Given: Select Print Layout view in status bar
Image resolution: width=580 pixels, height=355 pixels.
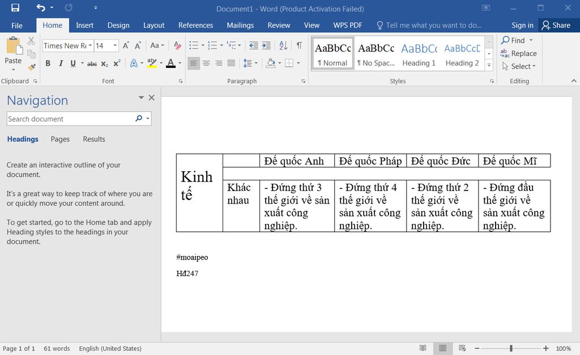Looking at the screenshot, I should [443, 348].
